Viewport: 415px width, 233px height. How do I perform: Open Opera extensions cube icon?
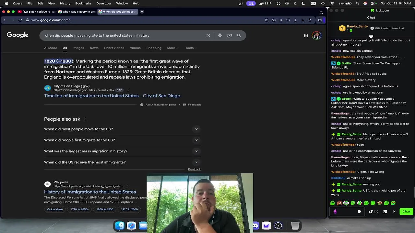click(320, 20)
